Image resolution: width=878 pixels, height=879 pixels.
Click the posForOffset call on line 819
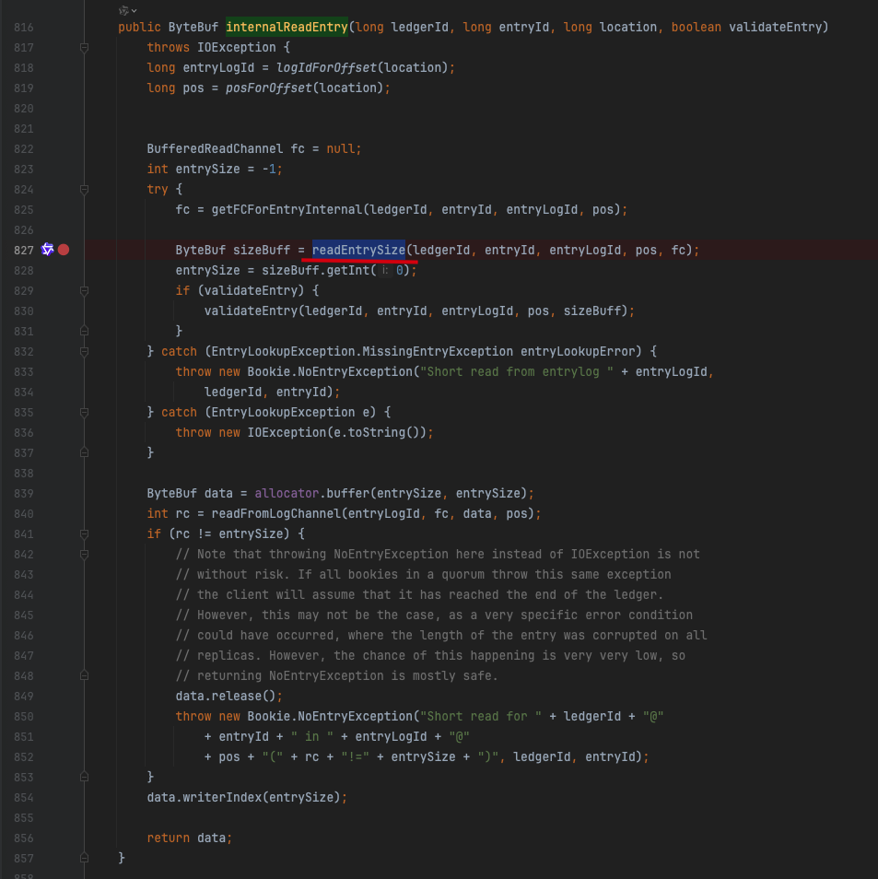click(268, 88)
